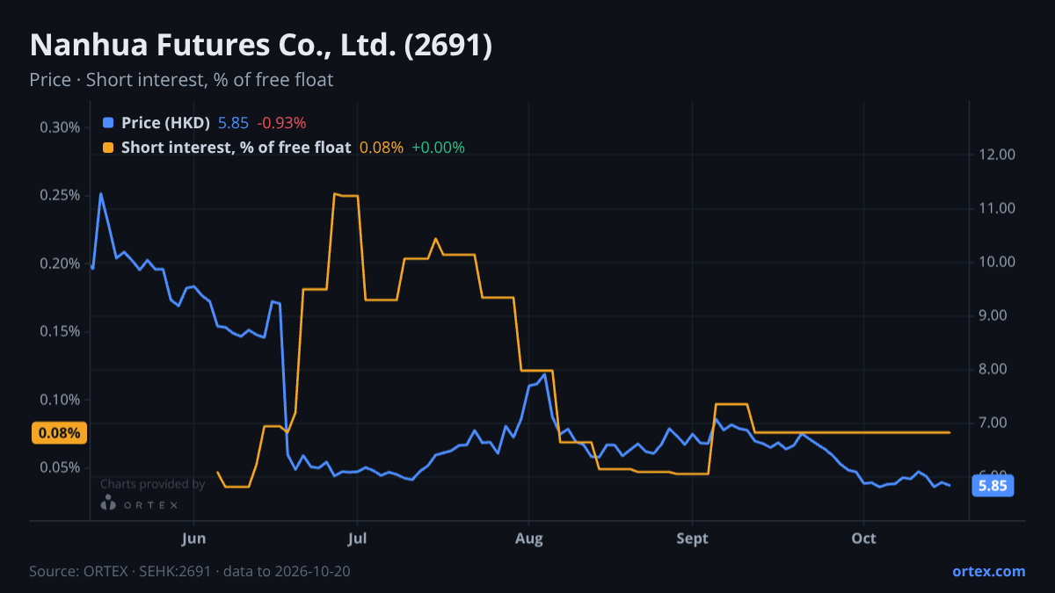The image size is (1055, 593).
Task: Click the orange 0.08% axis value badge
Action: click(59, 432)
